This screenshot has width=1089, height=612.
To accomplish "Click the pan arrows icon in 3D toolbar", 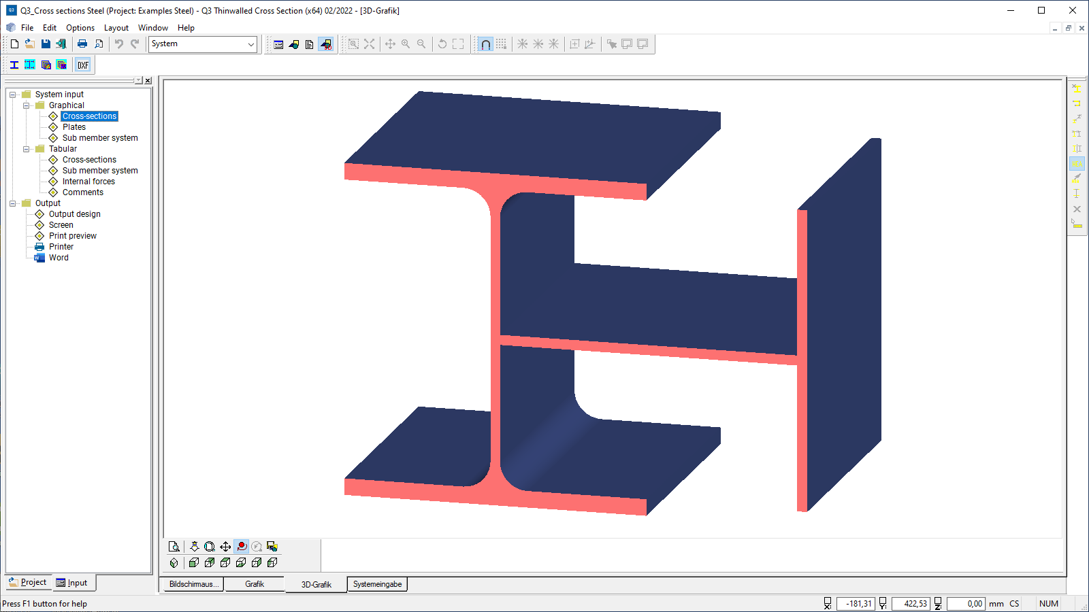I will 225,547.
